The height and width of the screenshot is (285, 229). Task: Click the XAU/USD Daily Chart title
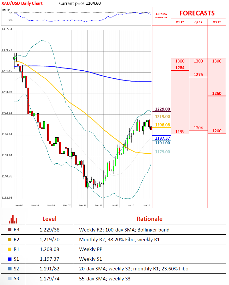pyautogui.click(x=22, y=3)
